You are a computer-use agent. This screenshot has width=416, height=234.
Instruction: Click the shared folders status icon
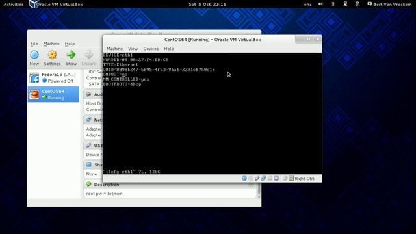click(x=270, y=178)
